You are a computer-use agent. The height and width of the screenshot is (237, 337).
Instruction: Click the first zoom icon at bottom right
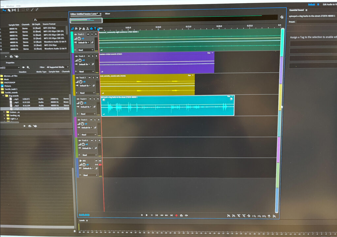229,216
